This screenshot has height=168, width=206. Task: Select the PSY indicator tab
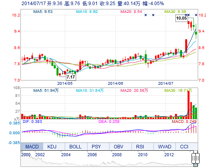96,146
